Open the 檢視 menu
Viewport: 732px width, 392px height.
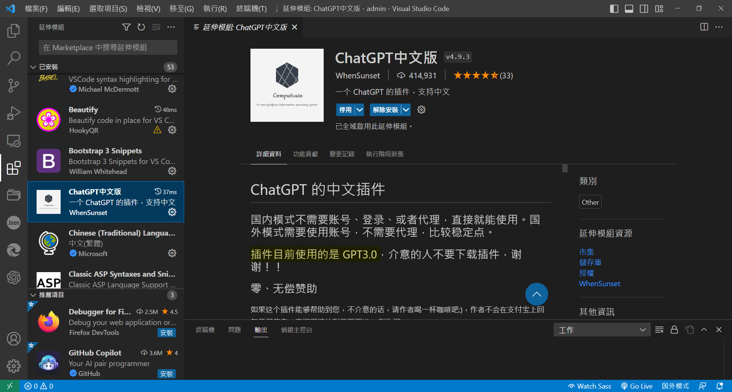coord(148,8)
